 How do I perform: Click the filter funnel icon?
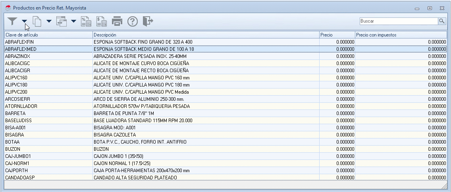(13, 21)
